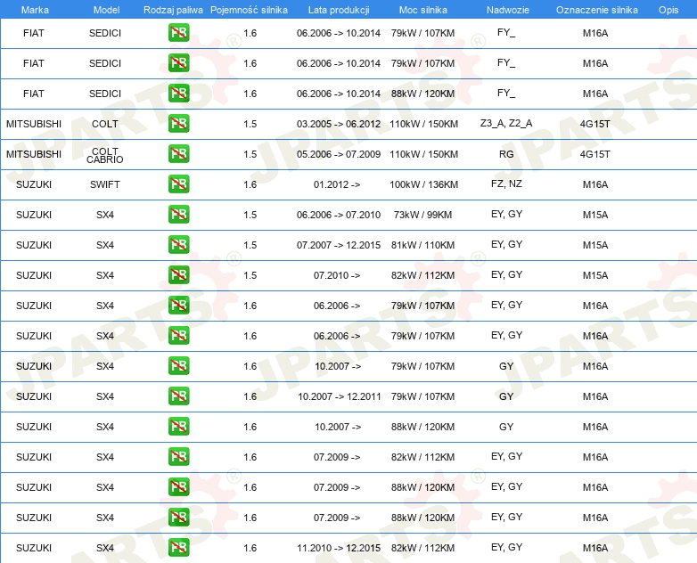Click the 07.2007 -> 12.2015 production years cell

[x=339, y=245]
